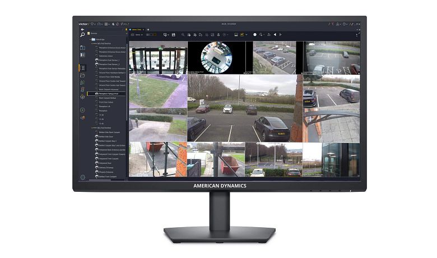Switch to the yellow-titled view tab
Image resolution: width=437 pixels, height=258 pixels.
click(136, 30)
